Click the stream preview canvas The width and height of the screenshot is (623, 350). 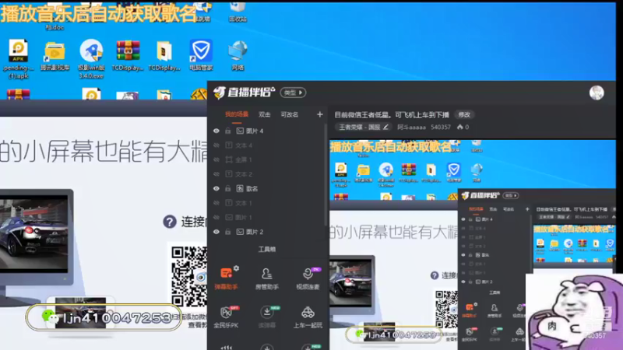[x=473, y=244]
